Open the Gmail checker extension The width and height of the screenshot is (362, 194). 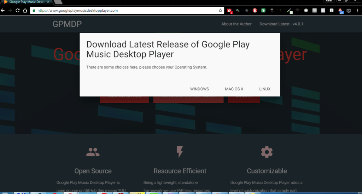229,11
